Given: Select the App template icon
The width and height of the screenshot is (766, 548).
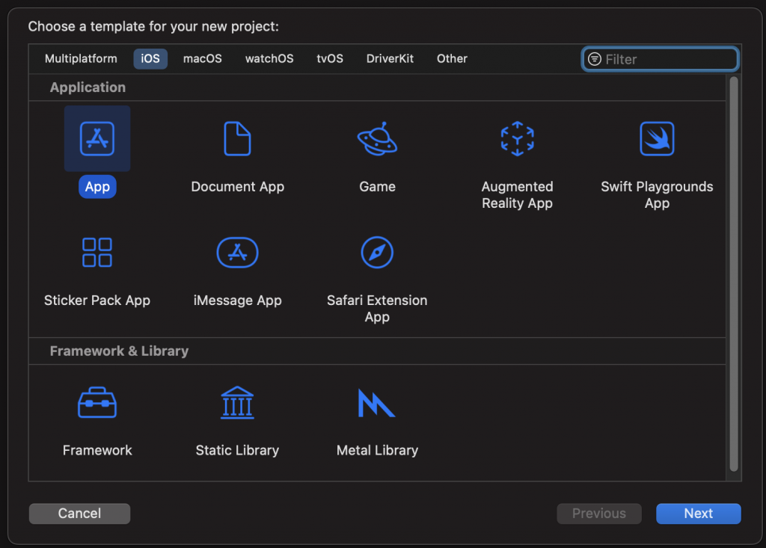Looking at the screenshot, I should point(97,139).
